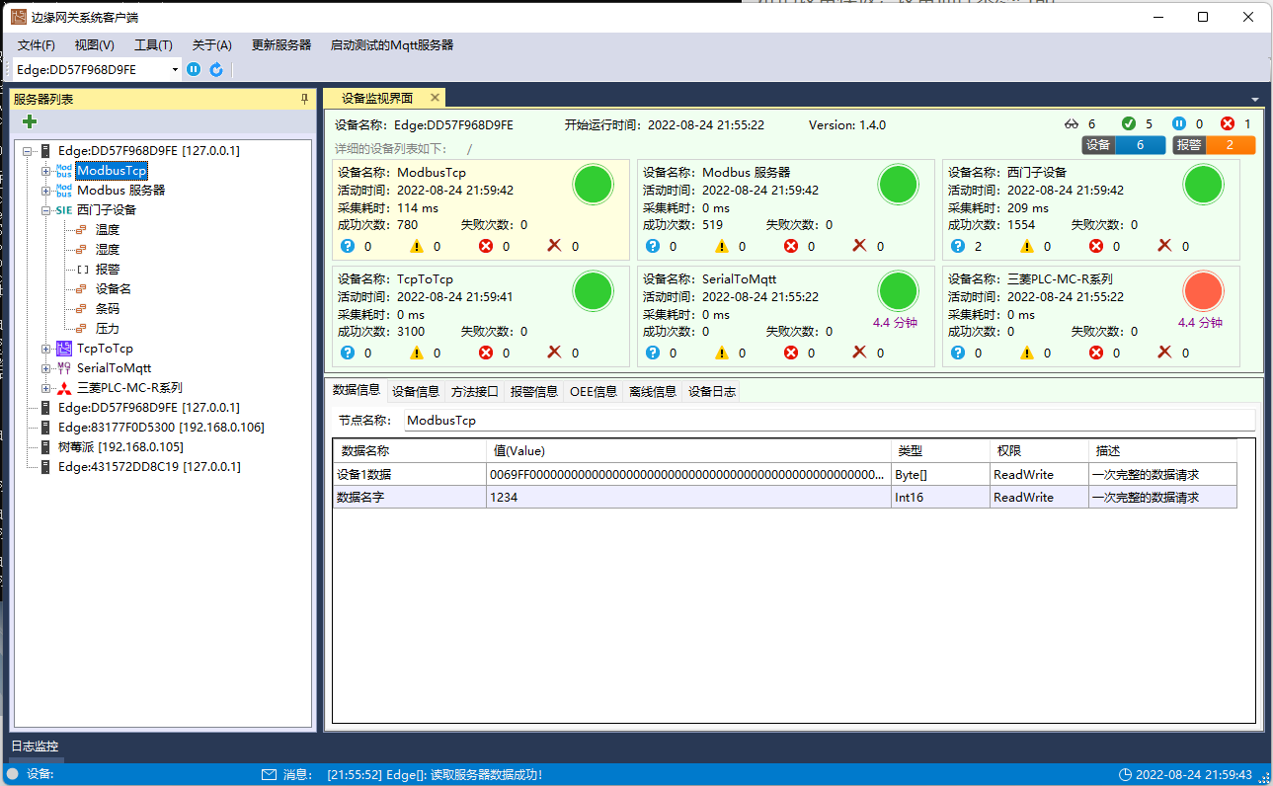
Task: Click the blue pause icon in toolbar
Action: pyautogui.click(x=194, y=69)
